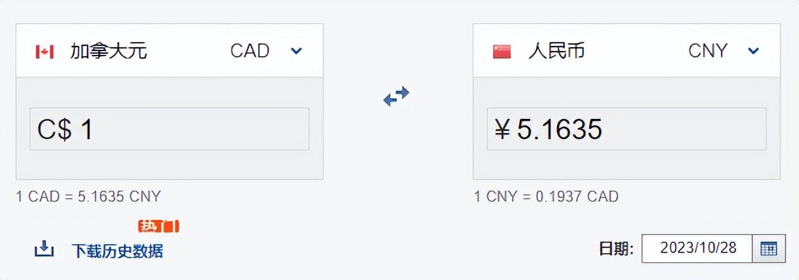The width and height of the screenshot is (799, 280).
Task: Click the CAD currency code label
Action: tap(250, 51)
